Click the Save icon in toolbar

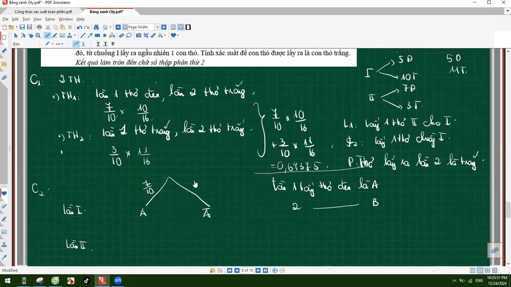click(x=22, y=27)
